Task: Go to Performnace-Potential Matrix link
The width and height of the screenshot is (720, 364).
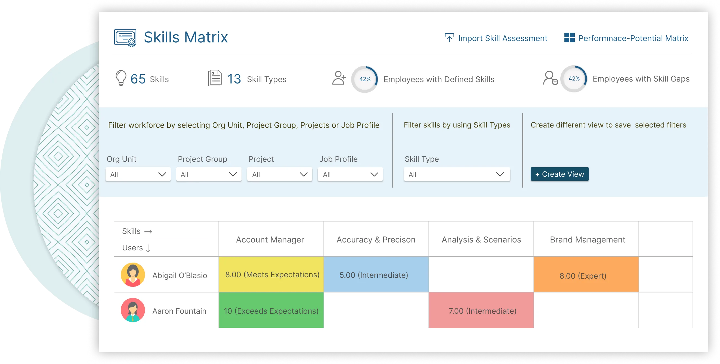Action: coord(633,38)
